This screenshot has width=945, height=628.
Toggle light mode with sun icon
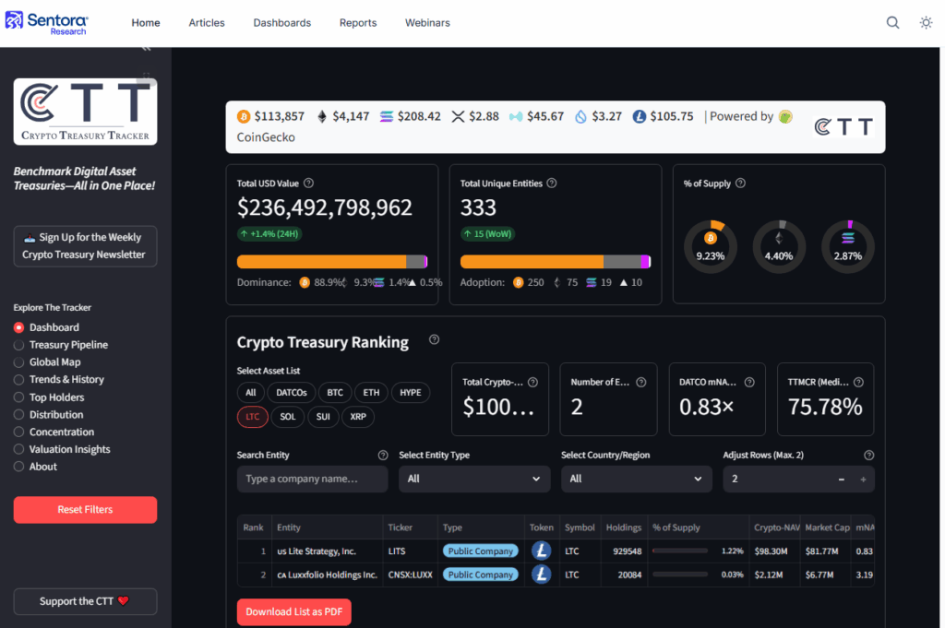coord(926,23)
